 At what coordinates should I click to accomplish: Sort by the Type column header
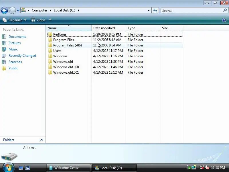[143, 28]
